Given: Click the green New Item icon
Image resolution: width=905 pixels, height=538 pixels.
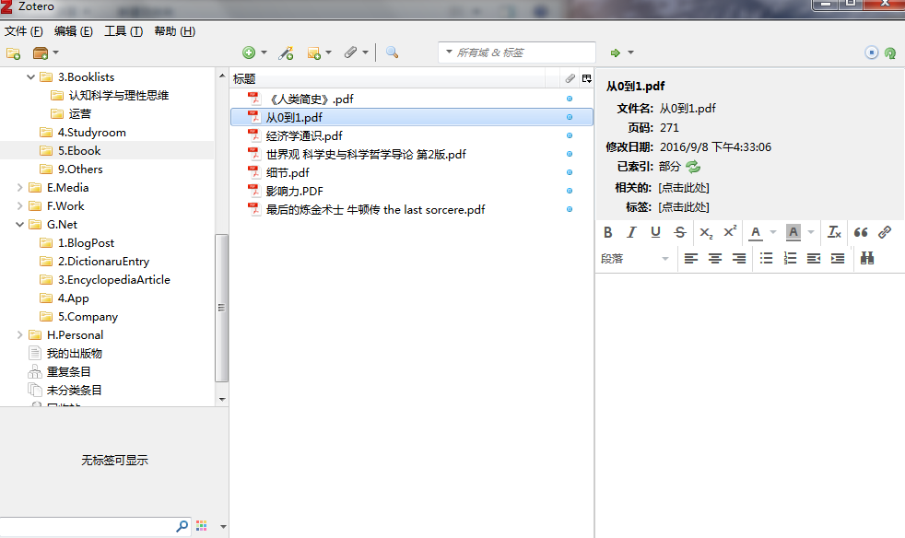Looking at the screenshot, I should point(249,53).
